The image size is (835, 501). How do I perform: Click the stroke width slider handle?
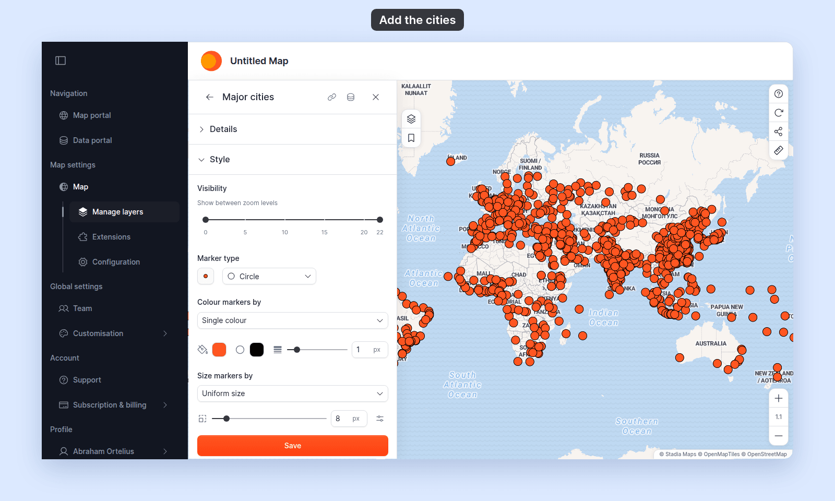[297, 350]
